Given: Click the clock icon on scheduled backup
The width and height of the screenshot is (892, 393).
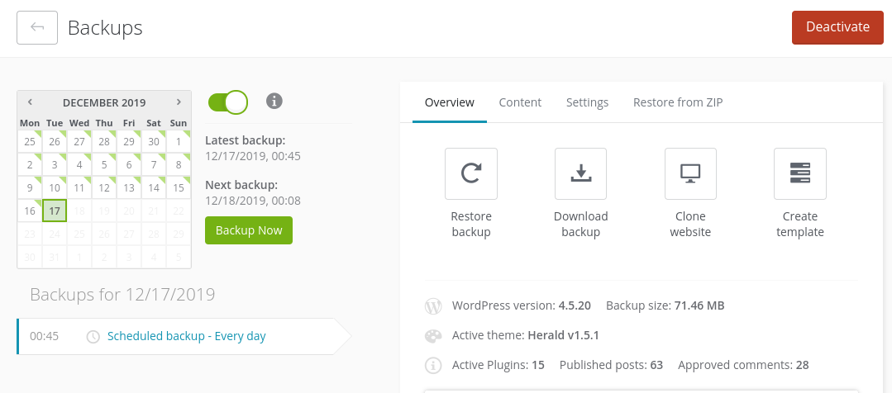Looking at the screenshot, I should (93, 337).
